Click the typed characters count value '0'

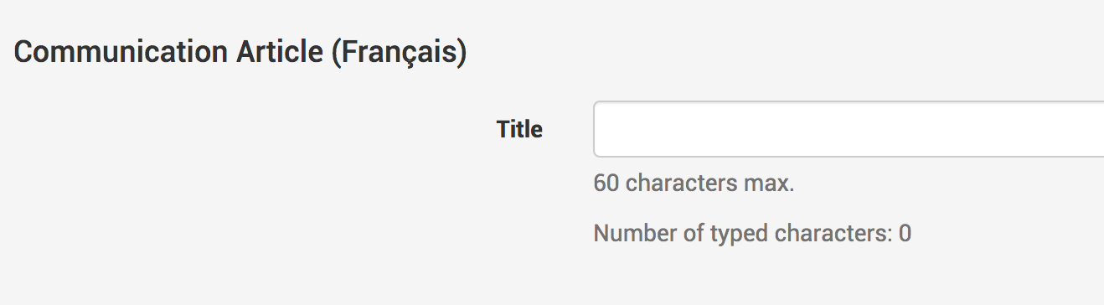point(905,233)
